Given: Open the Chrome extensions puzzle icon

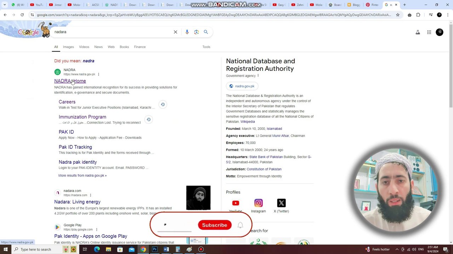Looking at the screenshot, I should 418,15.
